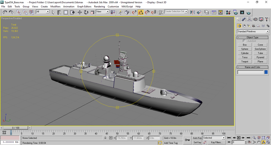Go to the animation end frame
The width and height of the screenshot is (271, 145).
tap(248, 138)
